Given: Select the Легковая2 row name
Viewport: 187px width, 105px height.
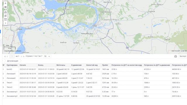Looking at the screenshot, I should coord(11,78).
